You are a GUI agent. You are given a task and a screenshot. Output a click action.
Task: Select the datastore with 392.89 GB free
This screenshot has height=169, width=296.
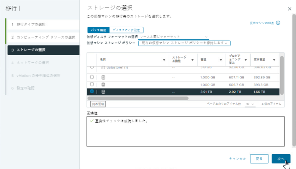pyautogui.click(x=92, y=77)
